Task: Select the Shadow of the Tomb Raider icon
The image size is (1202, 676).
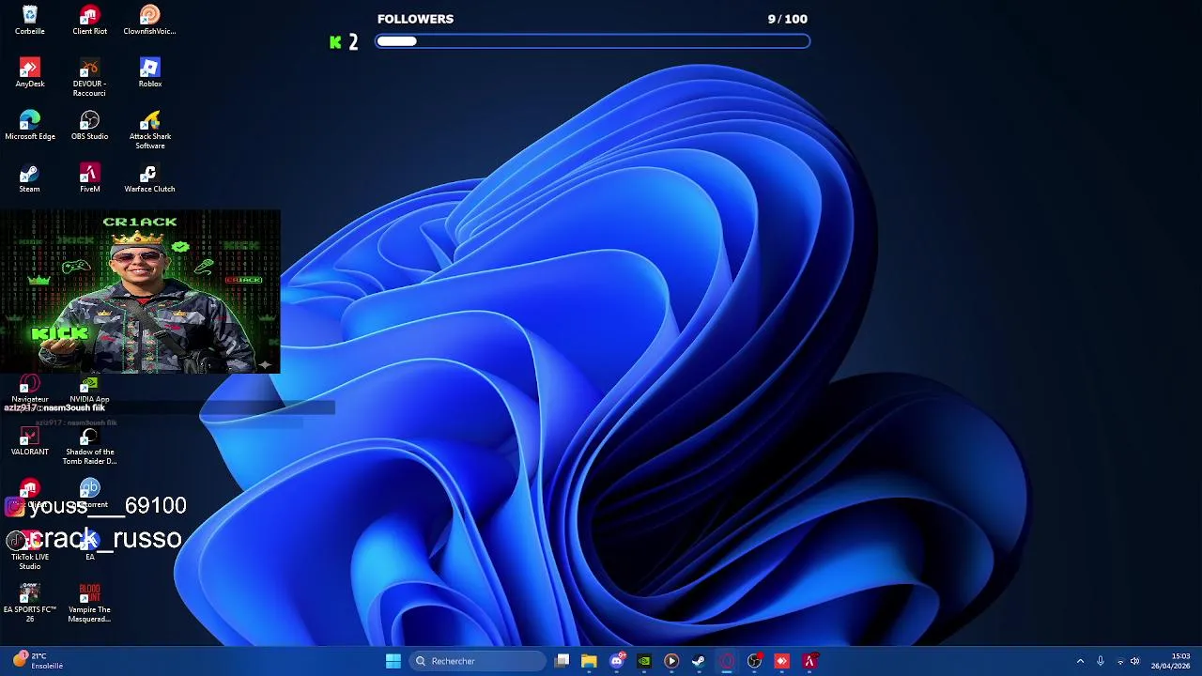Action: tap(89, 446)
